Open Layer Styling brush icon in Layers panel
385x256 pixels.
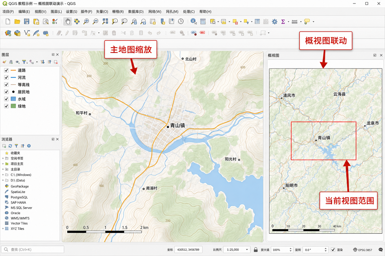click(4, 62)
